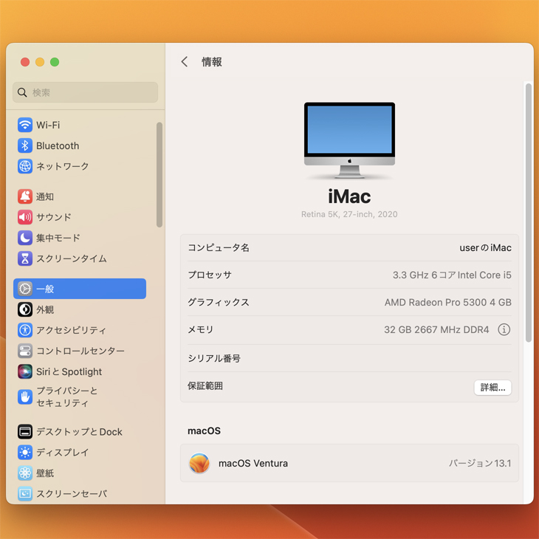539x539 pixels.
Task: Go back using the chevron arrow
Action: (185, 62)
